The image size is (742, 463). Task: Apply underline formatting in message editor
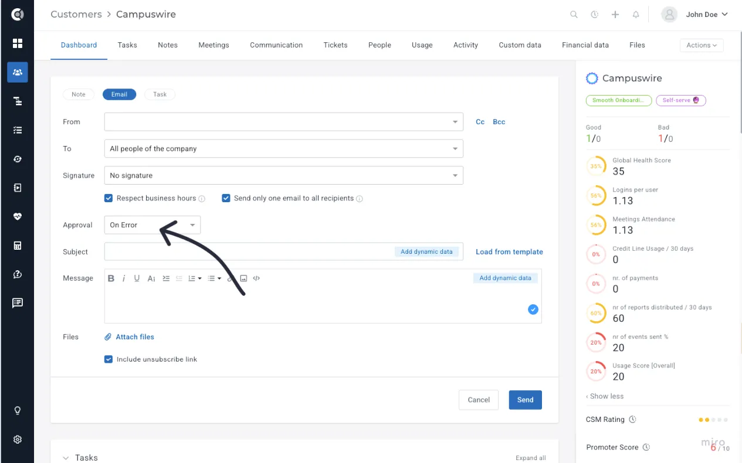tap(137, 278)
